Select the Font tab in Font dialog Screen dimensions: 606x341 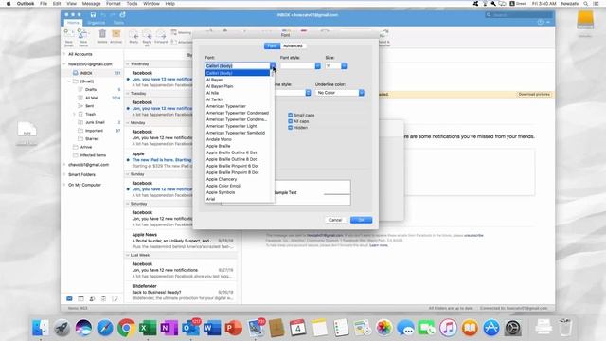click(272, 45)
